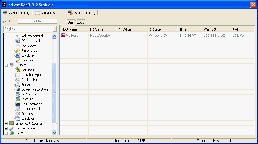Click the RAM column header

click(x=242, y=29)
